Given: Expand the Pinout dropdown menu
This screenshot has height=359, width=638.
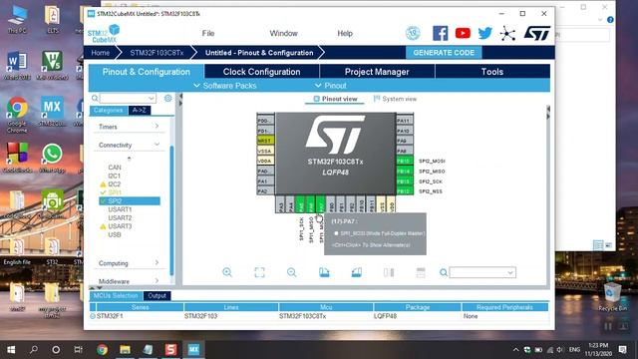Looking at the screenshot, I should tap(331, 86).
